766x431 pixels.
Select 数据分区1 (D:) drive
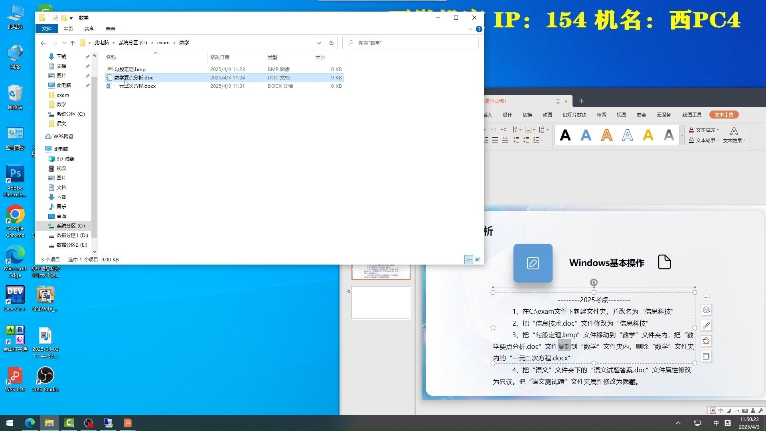68,235
